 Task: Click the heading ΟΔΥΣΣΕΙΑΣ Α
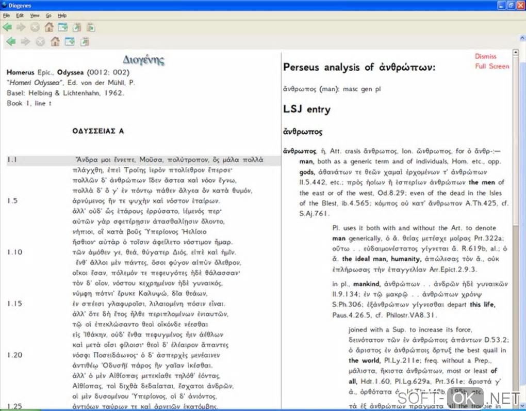coord(98,131)
